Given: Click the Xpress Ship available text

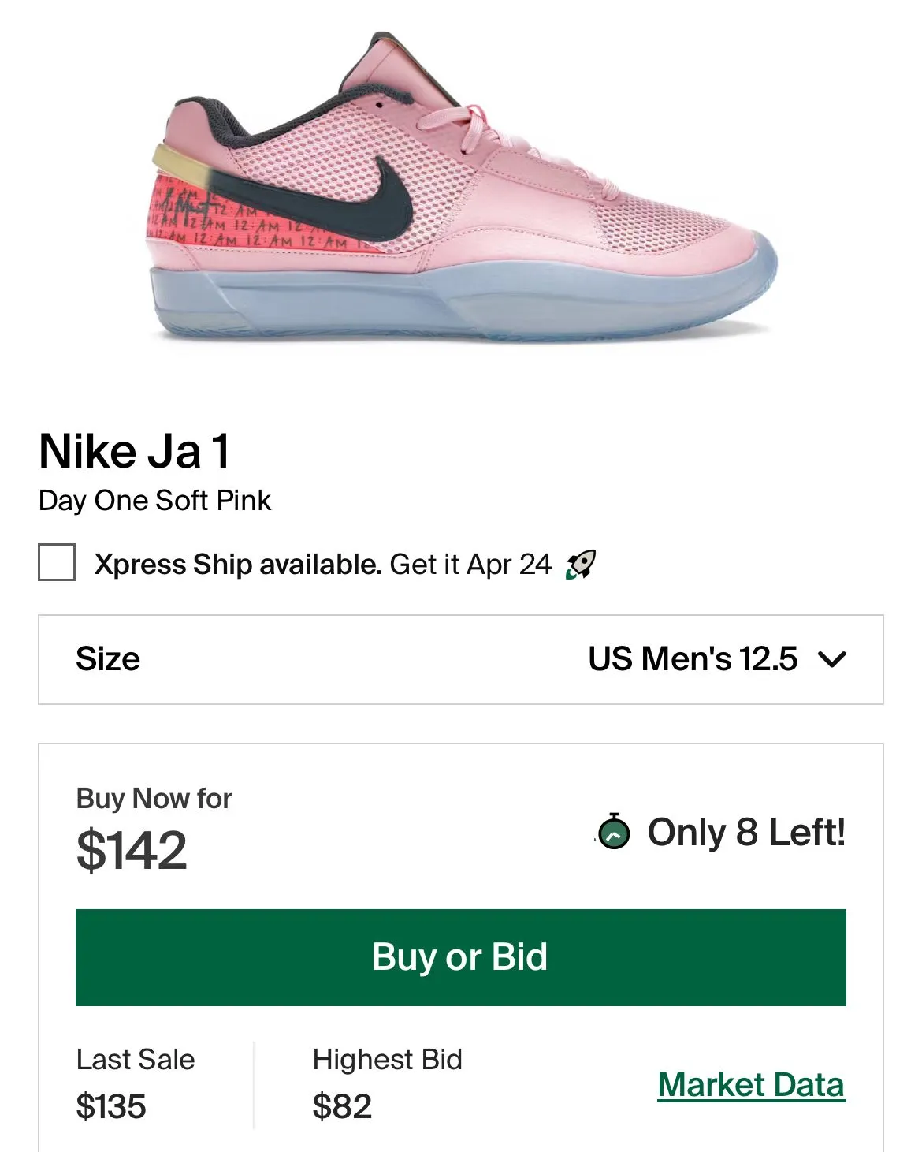Looking at the screenshot, I should click(x=238, y=565).
